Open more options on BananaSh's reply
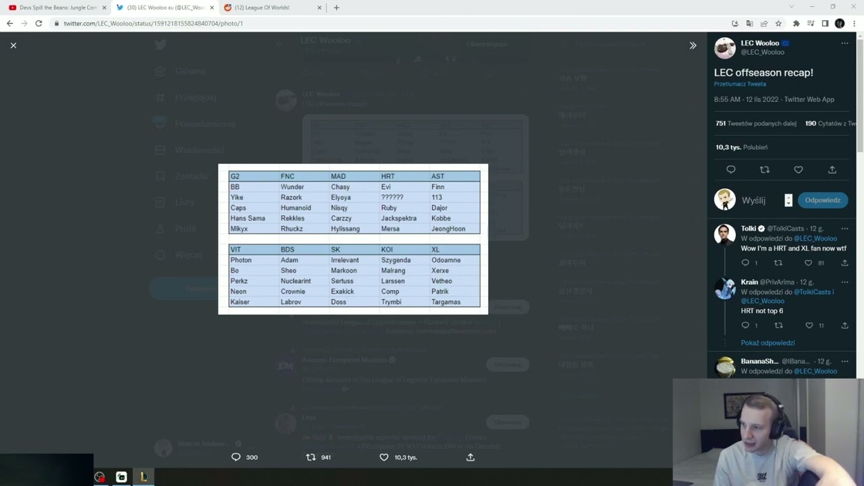 (x=844, y=362)
